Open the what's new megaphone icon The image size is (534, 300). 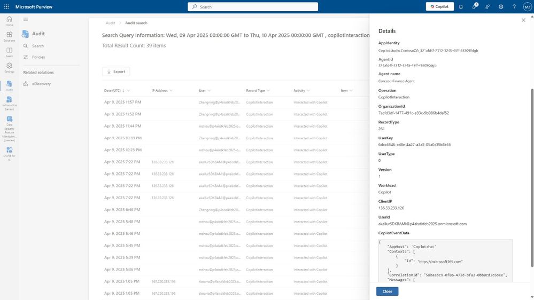pyautogui.click(x=475, y=6)
